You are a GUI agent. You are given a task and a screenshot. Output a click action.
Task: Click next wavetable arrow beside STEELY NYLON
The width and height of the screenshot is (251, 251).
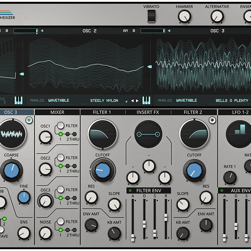(x=137, y=101)
